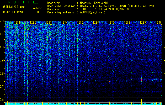This screenshot has width=165, height=105.
Task: Click the 1232 time marker
Action: (x=33, y=23)
